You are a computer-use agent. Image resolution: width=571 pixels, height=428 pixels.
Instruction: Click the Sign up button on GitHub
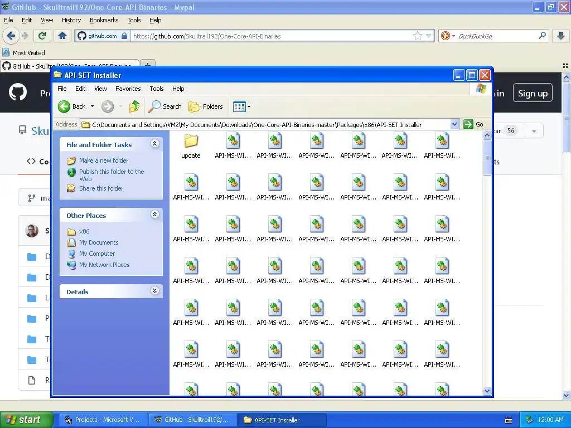[533, 93]
